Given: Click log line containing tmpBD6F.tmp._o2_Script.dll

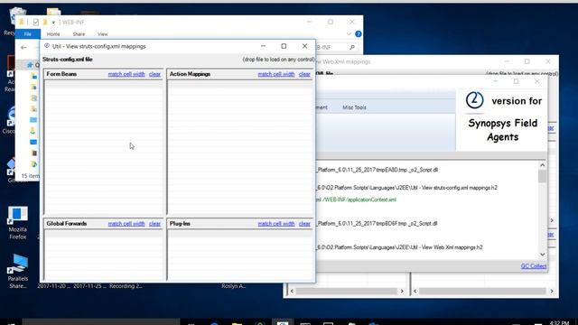Looking at the screenshot, I should (x=378, y=223).
